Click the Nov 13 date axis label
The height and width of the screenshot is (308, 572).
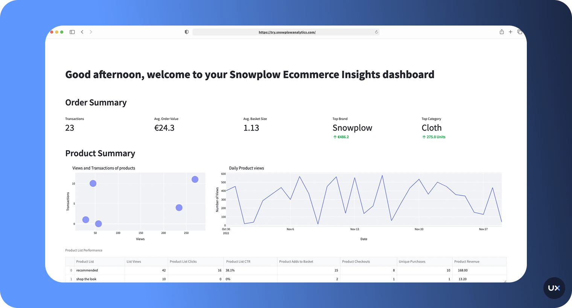354,229
